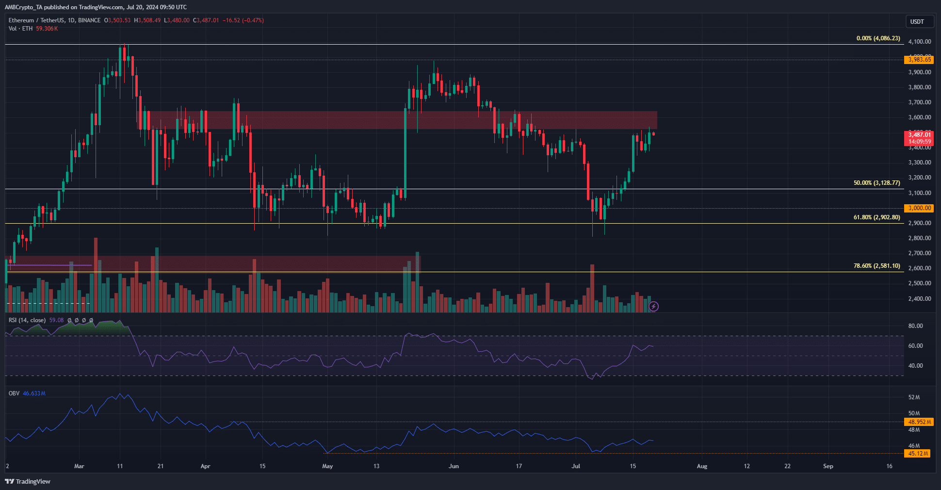Click the AMBCrypto_TA published header text

pos(96,7)
